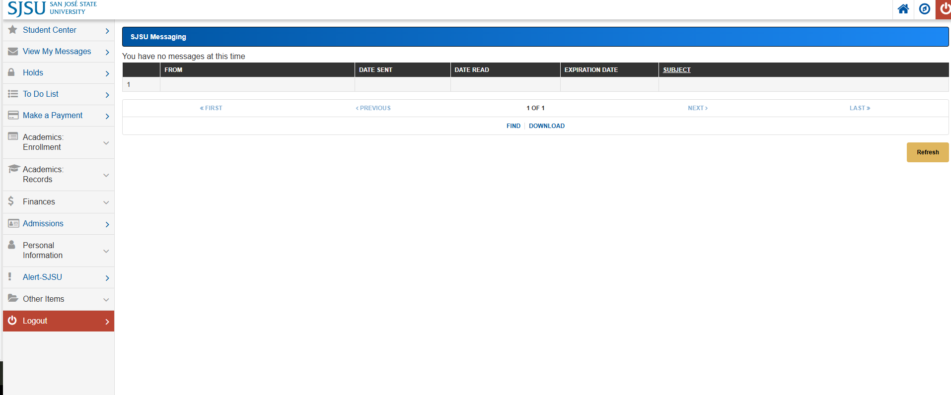Click the power icon in Logout row
The height and width of the screenshot is (395, 951).
pos(12,321)
